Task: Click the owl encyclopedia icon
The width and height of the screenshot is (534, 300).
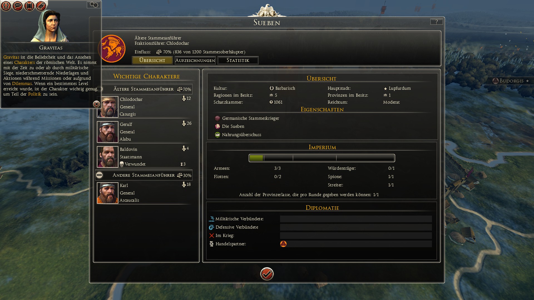Action: coord(41,6)
